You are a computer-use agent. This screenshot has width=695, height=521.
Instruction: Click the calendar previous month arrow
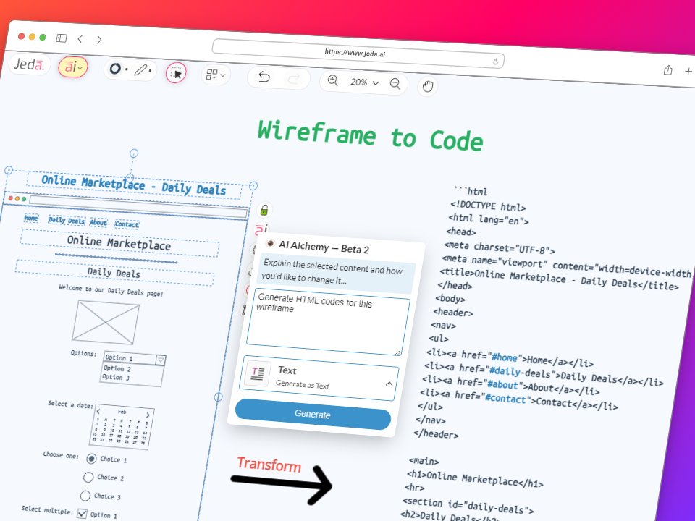(98, 411)
